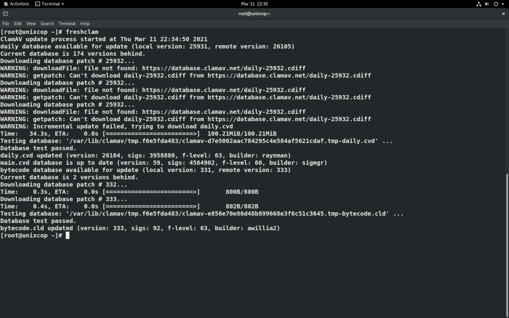
Task: Click the terminal window icon in title bar
Action: tap(5, 13)
